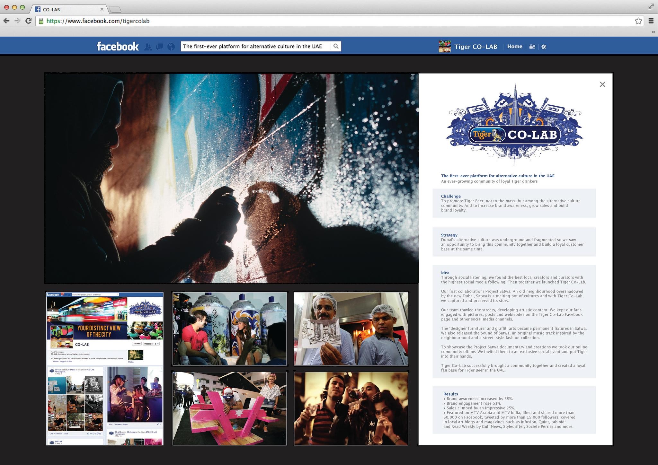Click the toolbar overflow chevron below the menu
This screenshot has width=658, height=465.
pos(653,32)
